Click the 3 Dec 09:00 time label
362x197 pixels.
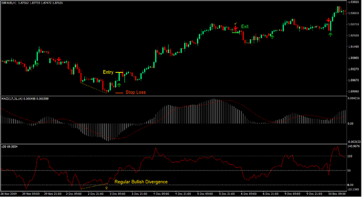117,194
